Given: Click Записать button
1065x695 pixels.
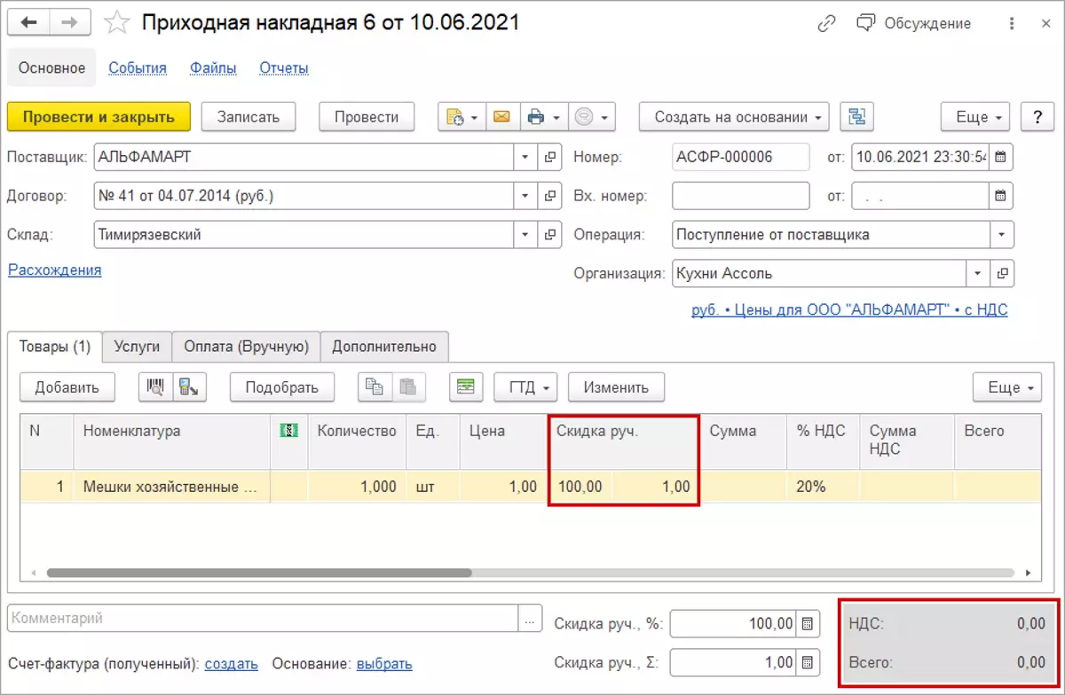Looking at the screenshot, I should pyautogui.click(x=248, y=116).
